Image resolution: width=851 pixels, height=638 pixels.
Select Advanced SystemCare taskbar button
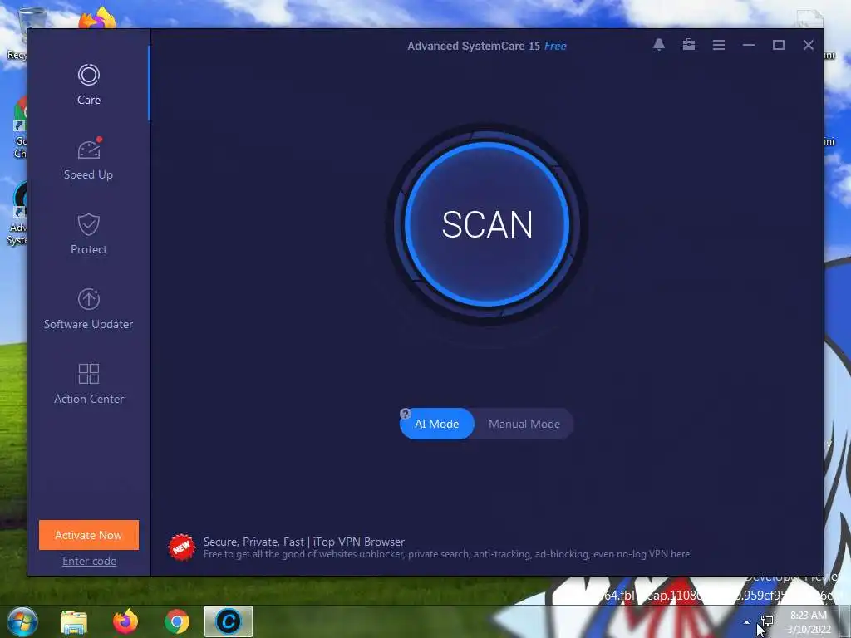229,621
